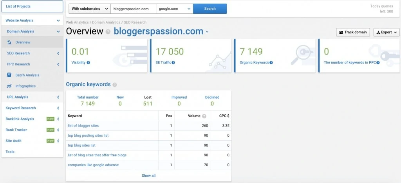Click help icon next to Overview heading
Image resolution: width=401 pixels, height=183 pixels.
pyautogui.click(x=108, y=32)
